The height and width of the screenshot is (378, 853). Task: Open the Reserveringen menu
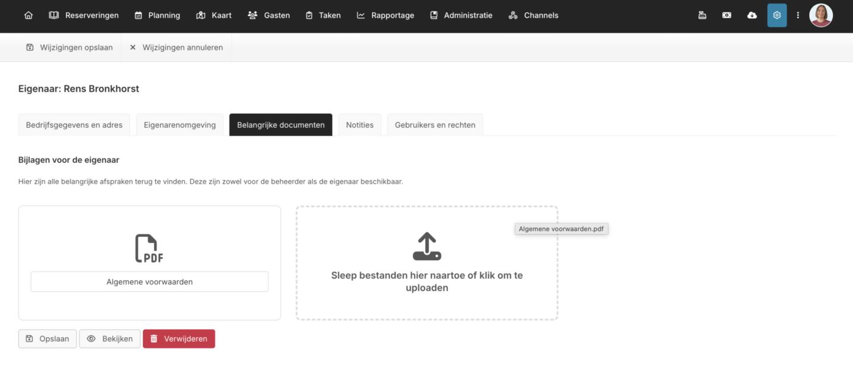(x=84, y=15)
